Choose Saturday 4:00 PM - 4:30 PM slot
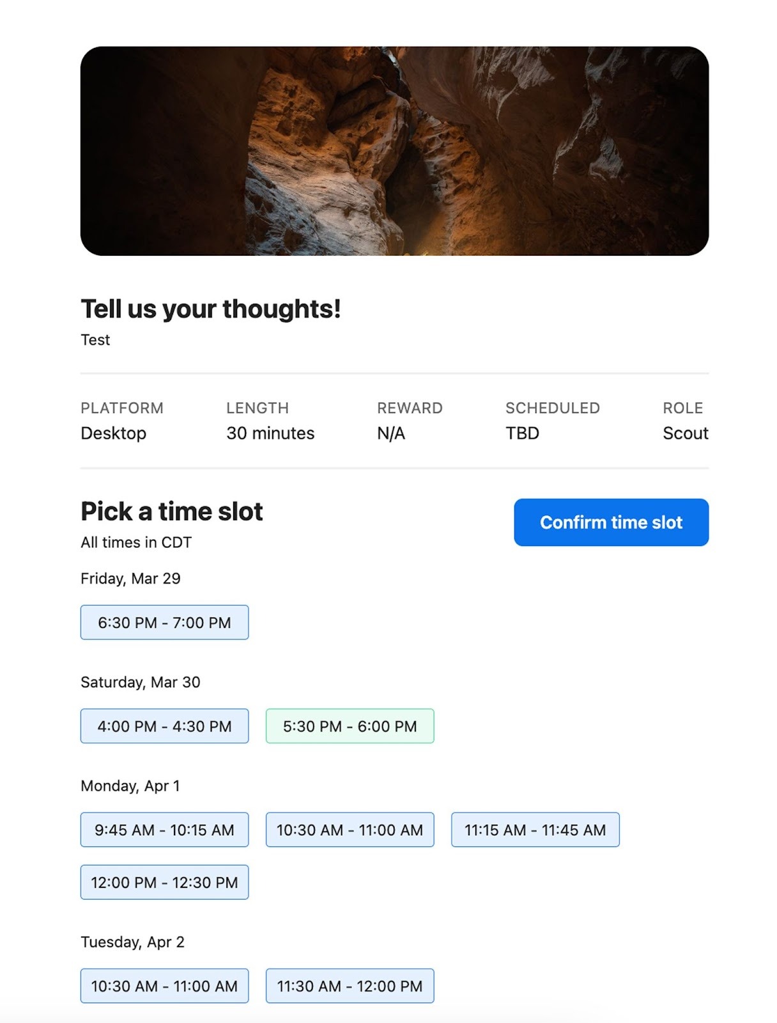The image size is (777, 1023). point(164,726)
